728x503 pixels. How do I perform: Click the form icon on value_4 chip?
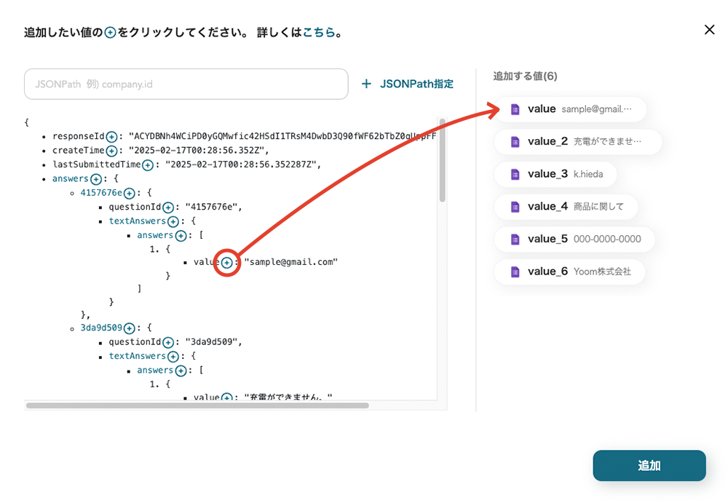click(x=515, y=207)
